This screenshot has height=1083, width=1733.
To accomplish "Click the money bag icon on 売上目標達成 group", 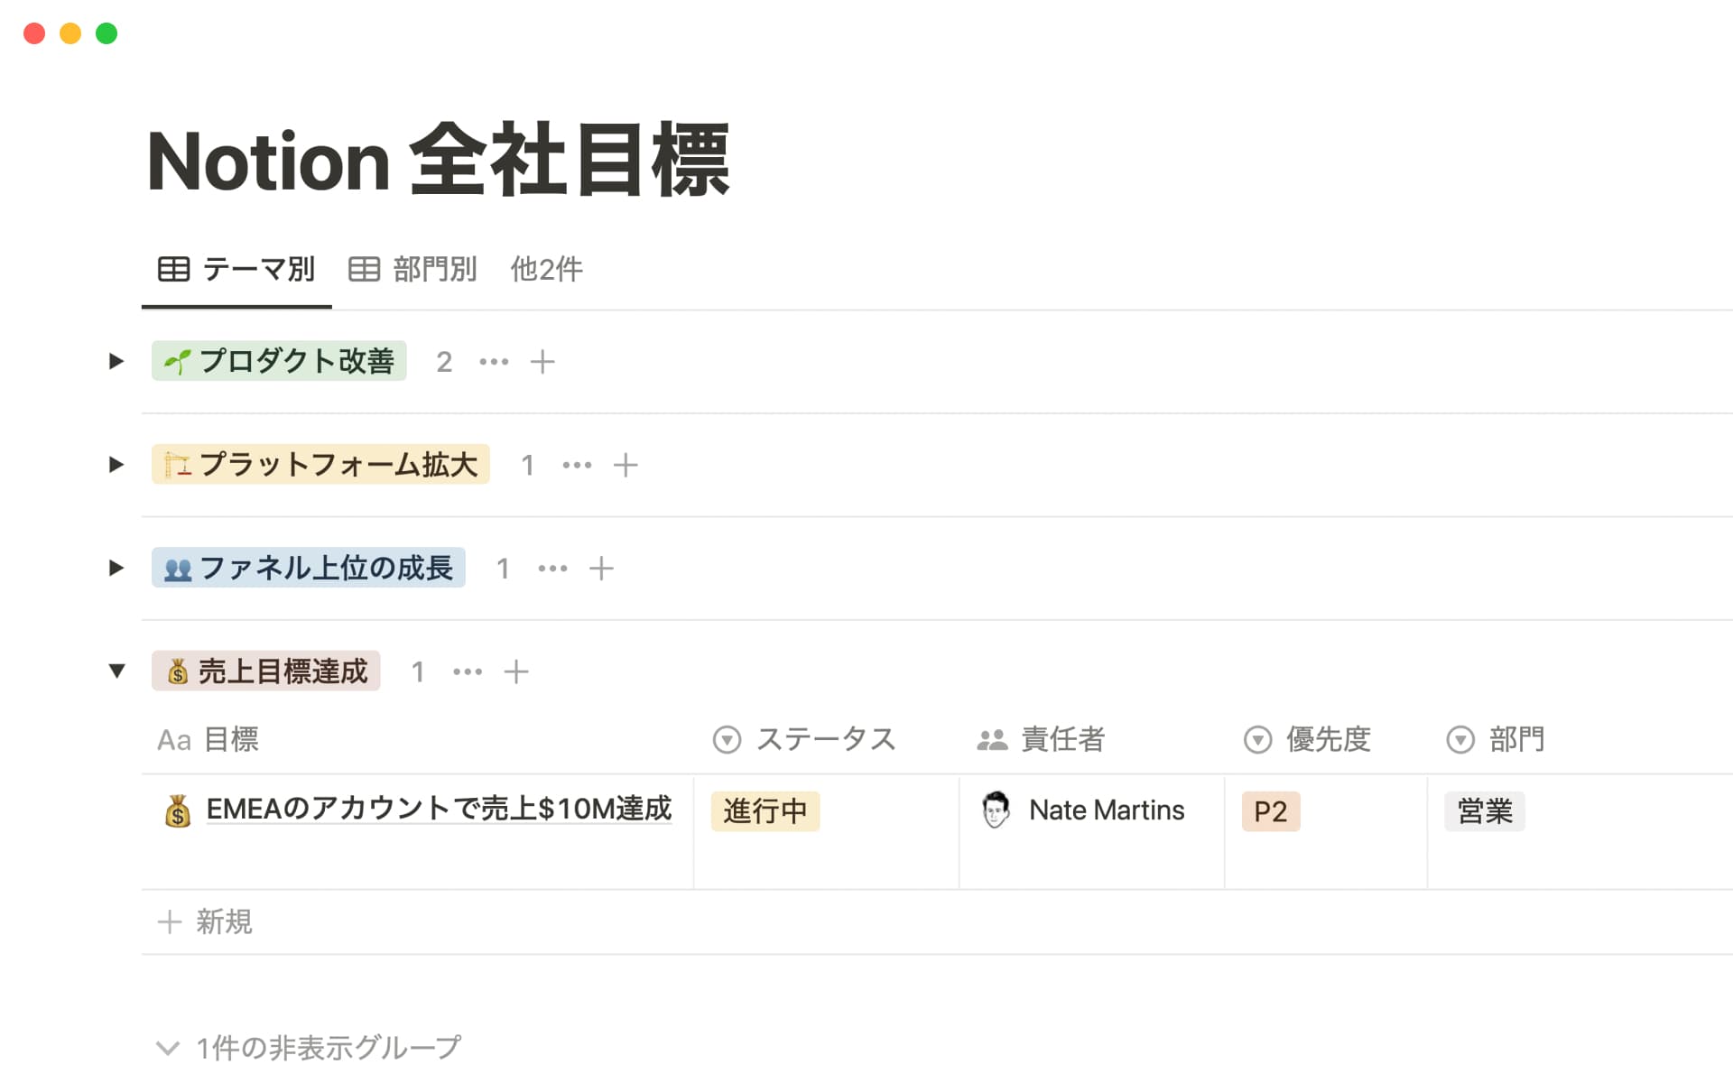I will 177,671.
